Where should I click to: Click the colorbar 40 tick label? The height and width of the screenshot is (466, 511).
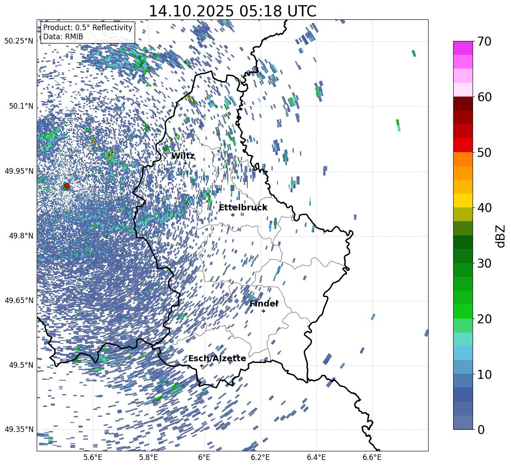485,208
